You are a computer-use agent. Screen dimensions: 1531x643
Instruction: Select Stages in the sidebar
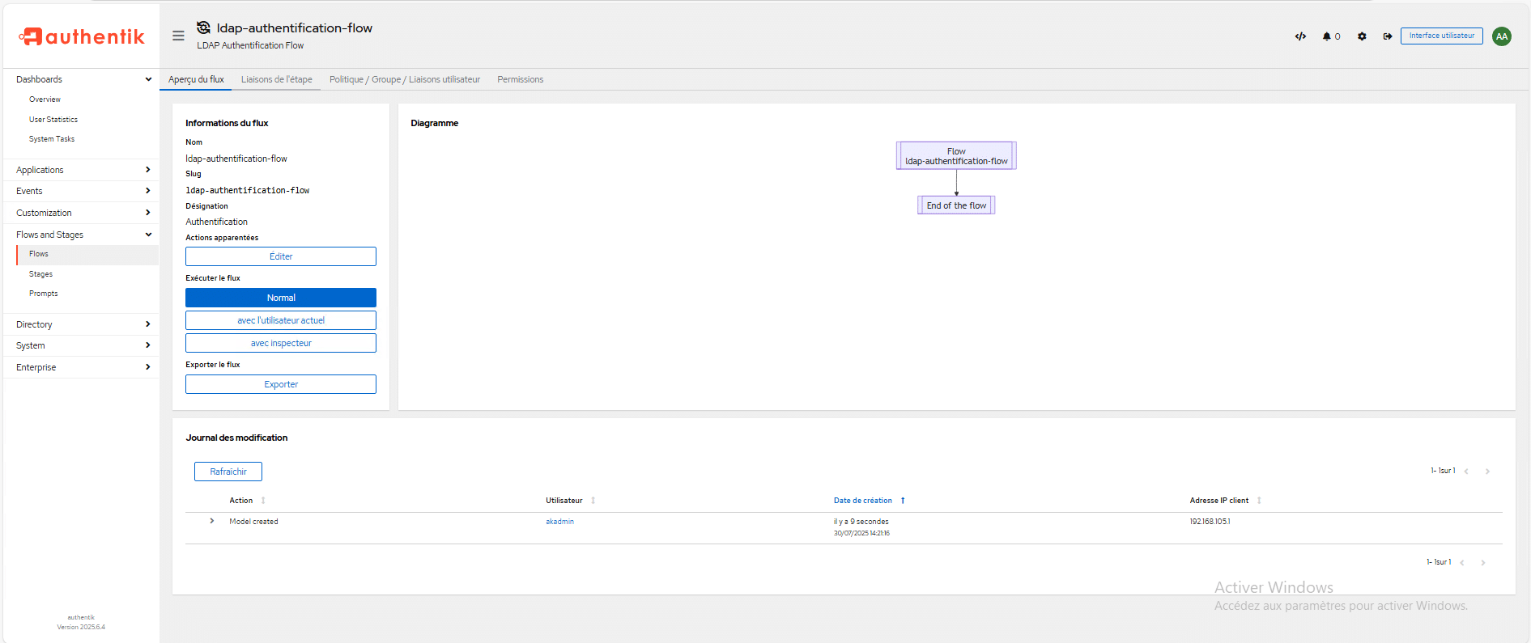(40, 274)
